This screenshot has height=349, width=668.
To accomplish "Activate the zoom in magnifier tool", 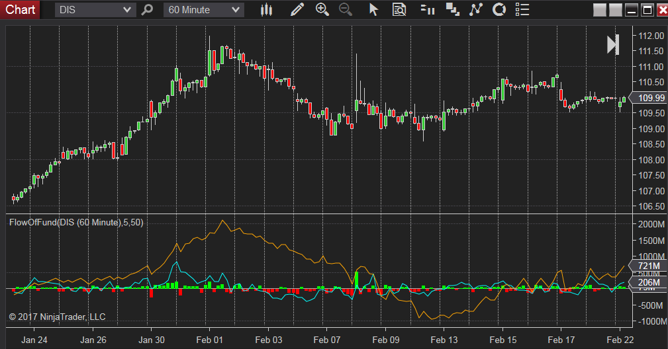I will tap(322, 9).
